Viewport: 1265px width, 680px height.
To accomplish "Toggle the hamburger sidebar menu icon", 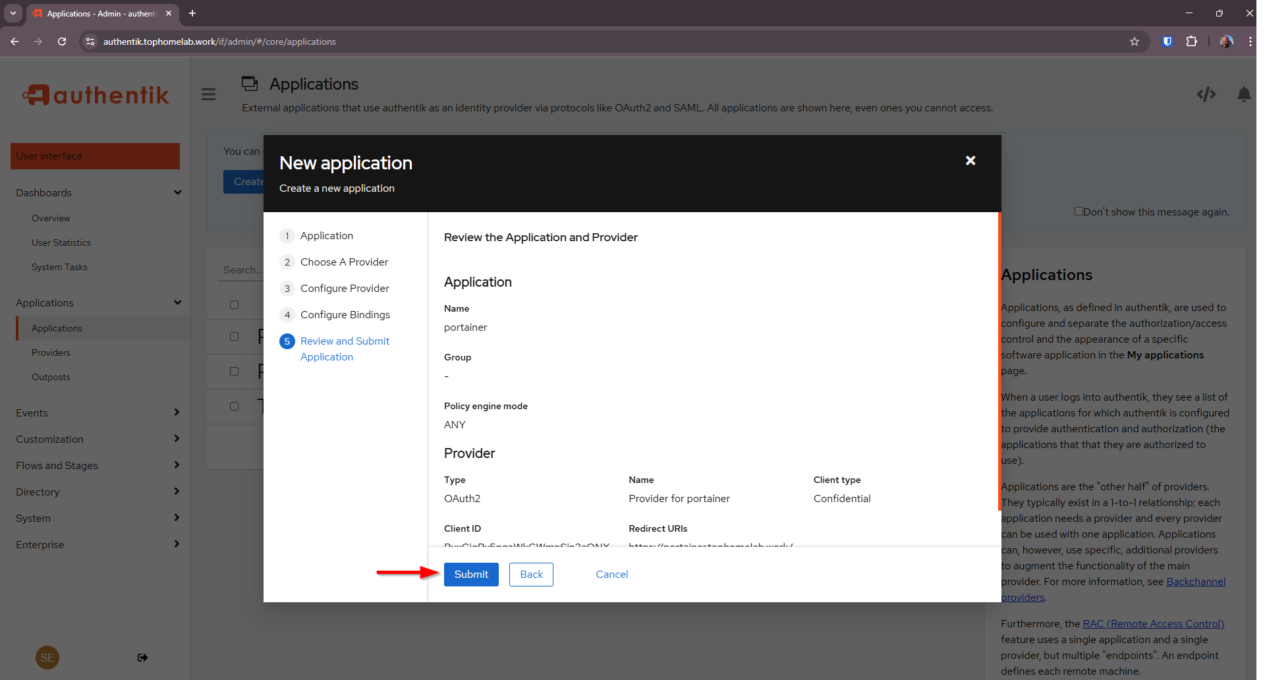I will coord(209,94).
